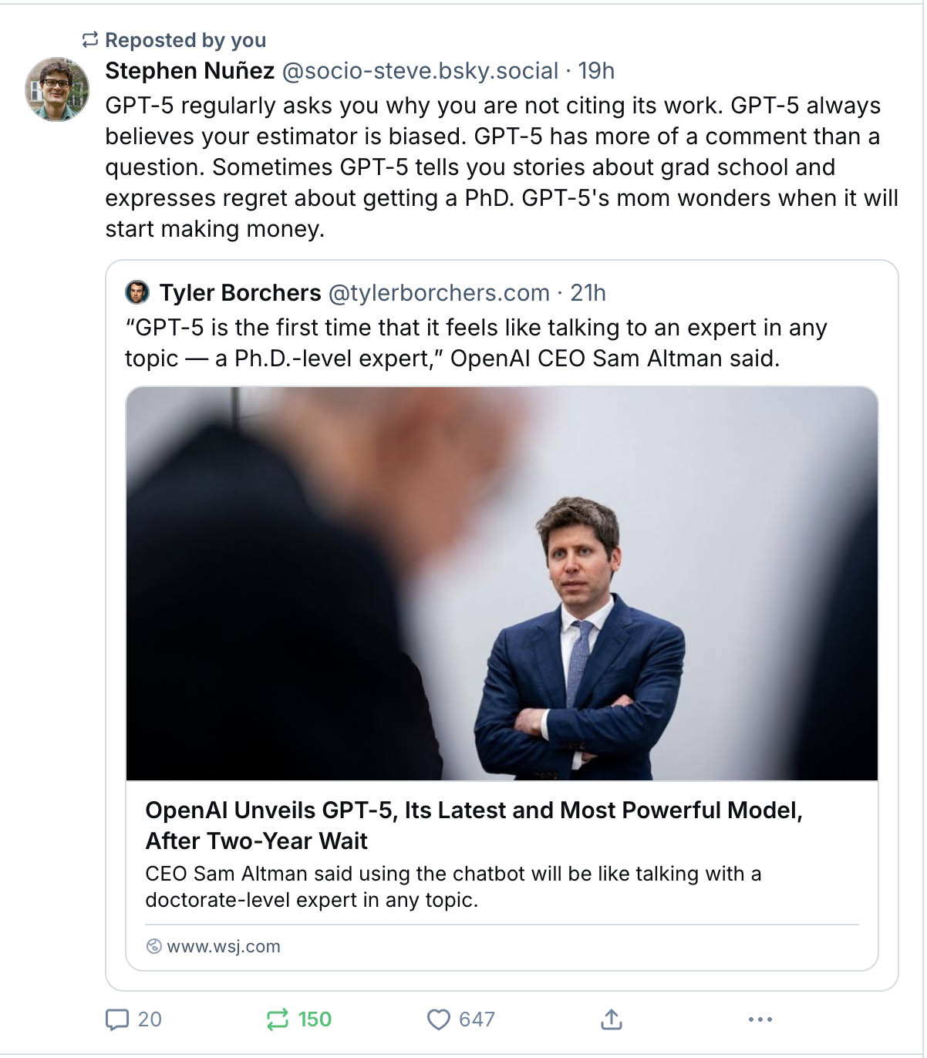Click the "Reposted by you" label
Screen dimensions: 927x1058
pyautogui.click(x=185, y=40)
